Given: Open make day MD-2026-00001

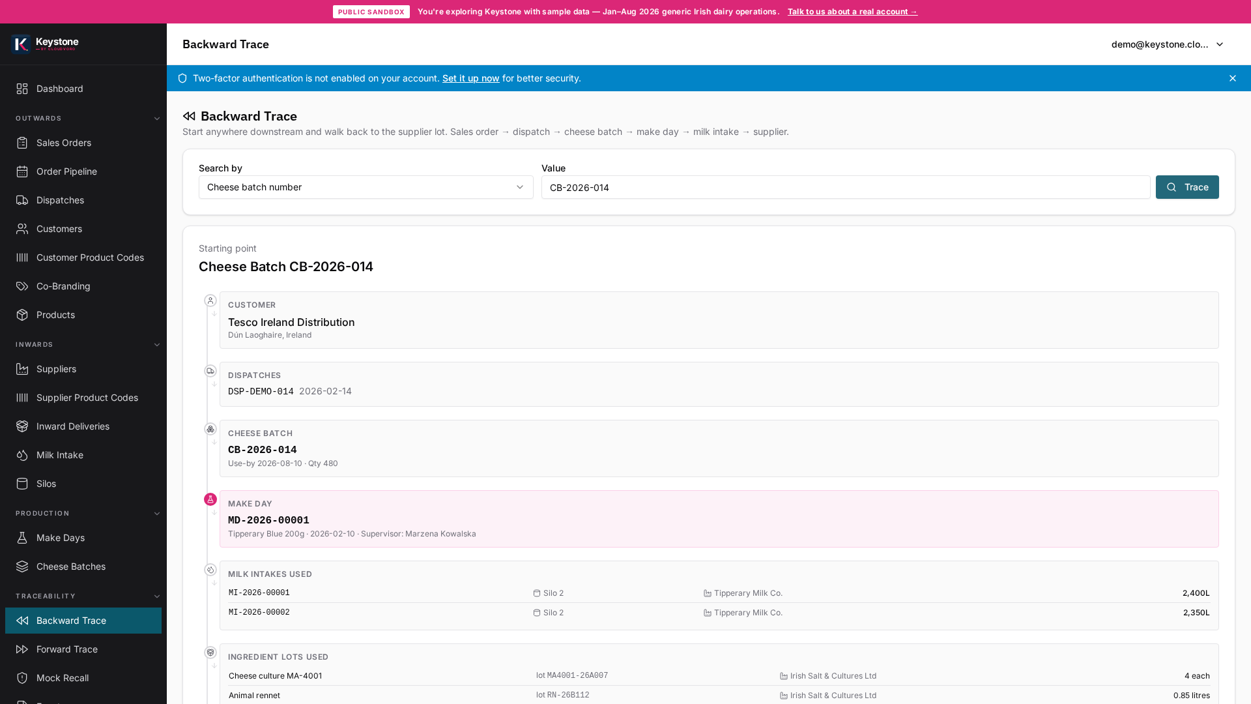Looking at the screenshot, I should pos(719,519).
